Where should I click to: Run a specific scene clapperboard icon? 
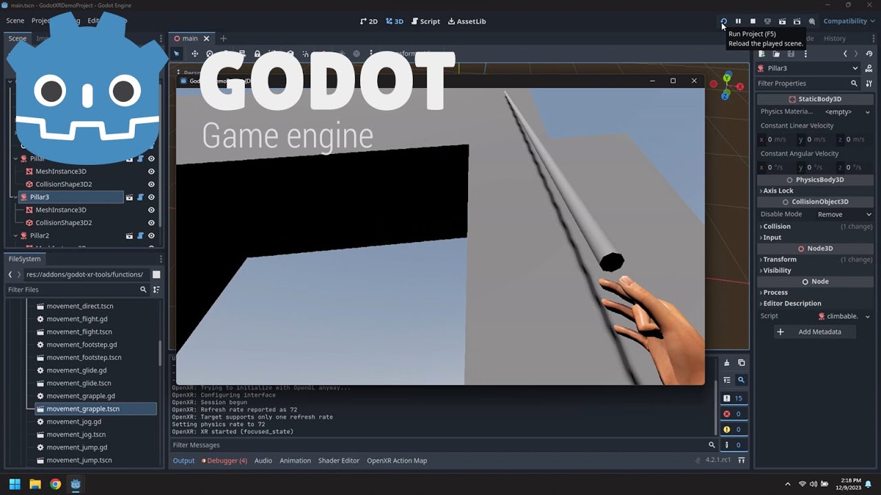797,21
